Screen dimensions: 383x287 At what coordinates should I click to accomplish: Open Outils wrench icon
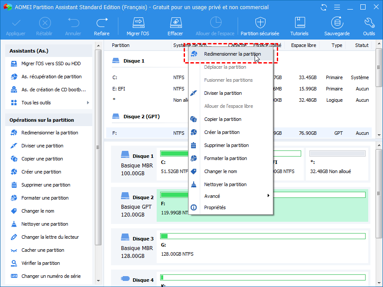click(369, 23)
